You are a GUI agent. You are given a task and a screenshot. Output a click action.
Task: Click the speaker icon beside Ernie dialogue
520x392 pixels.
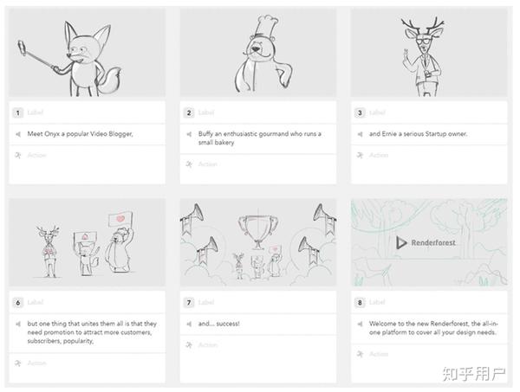360,134
